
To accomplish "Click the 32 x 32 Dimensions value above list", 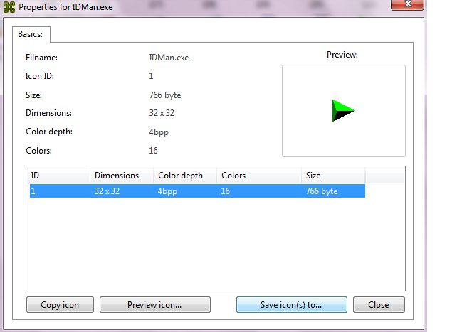I will pos(162,113).
